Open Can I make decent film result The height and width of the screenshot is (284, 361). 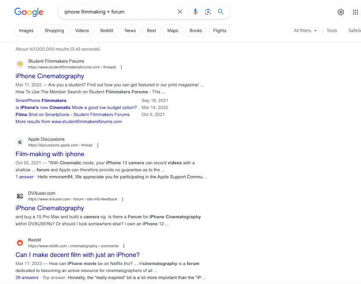(77, 255)
